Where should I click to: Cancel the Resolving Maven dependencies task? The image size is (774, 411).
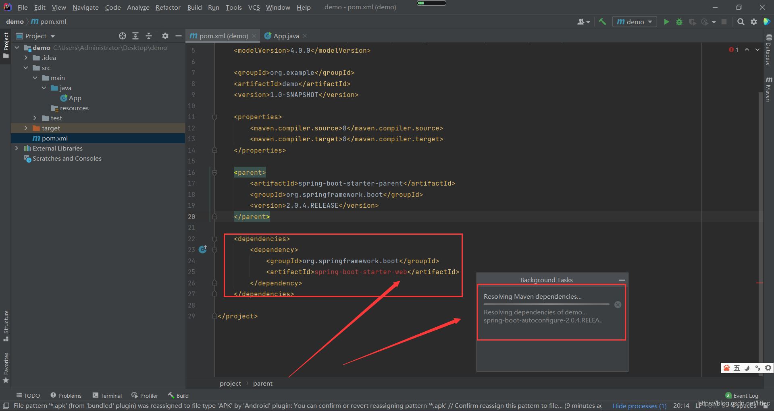pos(618,305)
